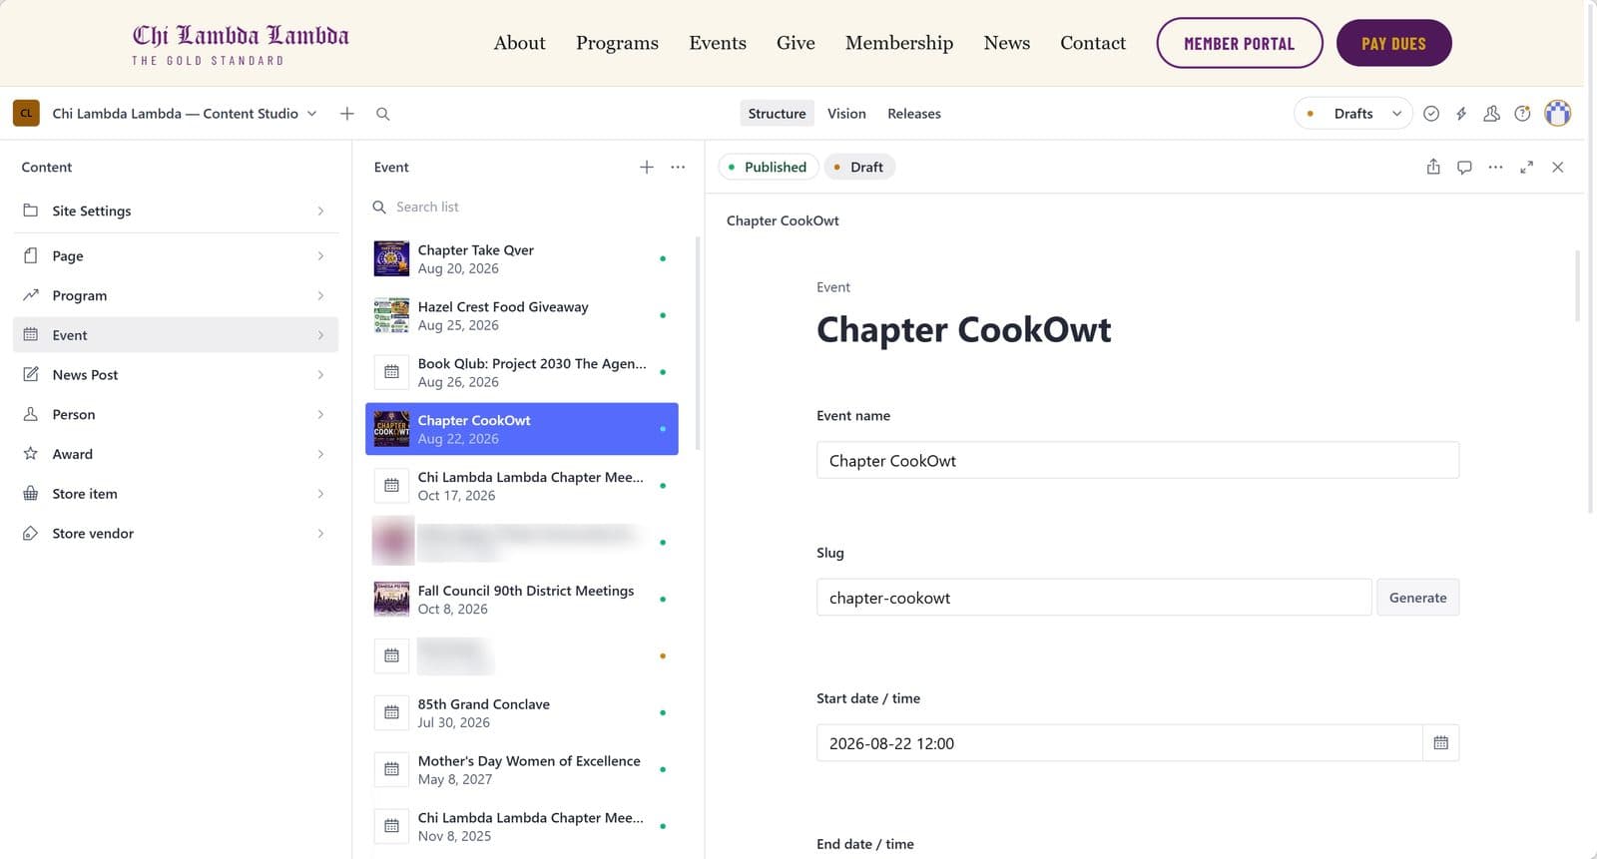
Task: Switch to the Structure tab
Action: 777,114
